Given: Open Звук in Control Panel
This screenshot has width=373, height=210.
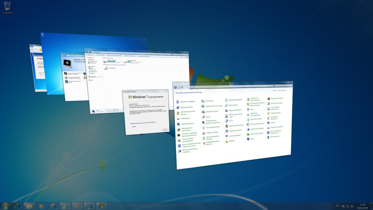Looking at the screenshot, I should click(x=250, y=109).
